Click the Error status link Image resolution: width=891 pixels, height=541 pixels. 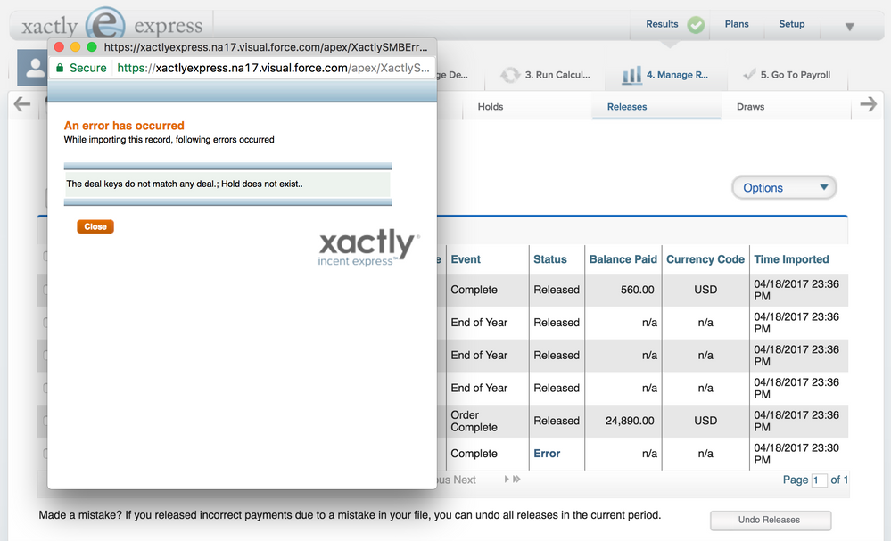coord(547,454)
